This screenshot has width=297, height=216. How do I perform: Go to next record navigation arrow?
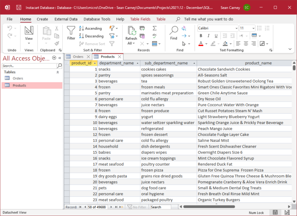point(111,207)
